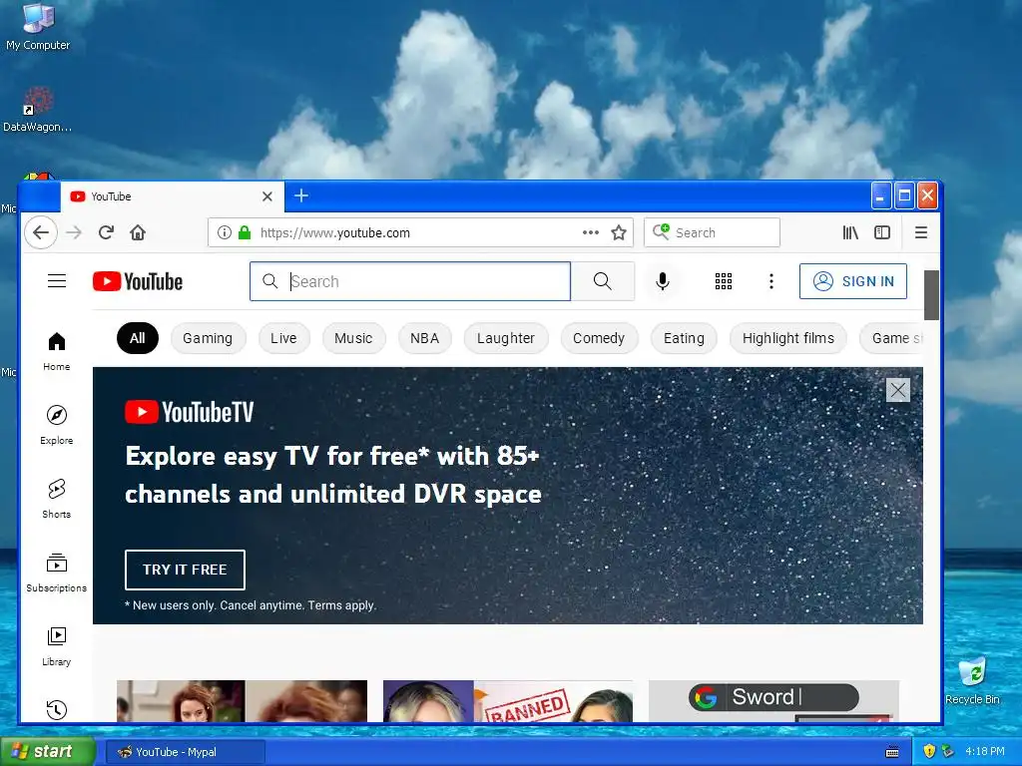Open the browser hamburger menu
Image resolution: width=1022 pixels, height=766 pixels.
click(x=921, y=232)
